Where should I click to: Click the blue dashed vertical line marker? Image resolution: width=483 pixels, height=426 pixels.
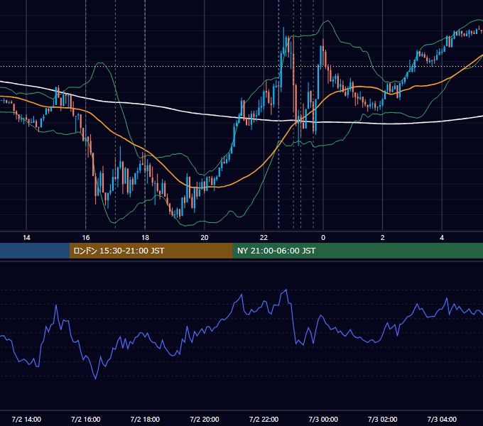tap(278, 114)
